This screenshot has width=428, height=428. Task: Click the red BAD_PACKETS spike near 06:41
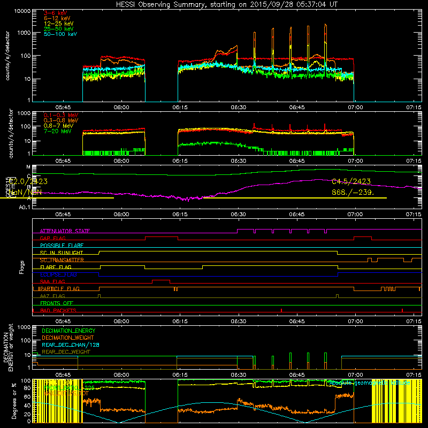(x=281, y=310)
